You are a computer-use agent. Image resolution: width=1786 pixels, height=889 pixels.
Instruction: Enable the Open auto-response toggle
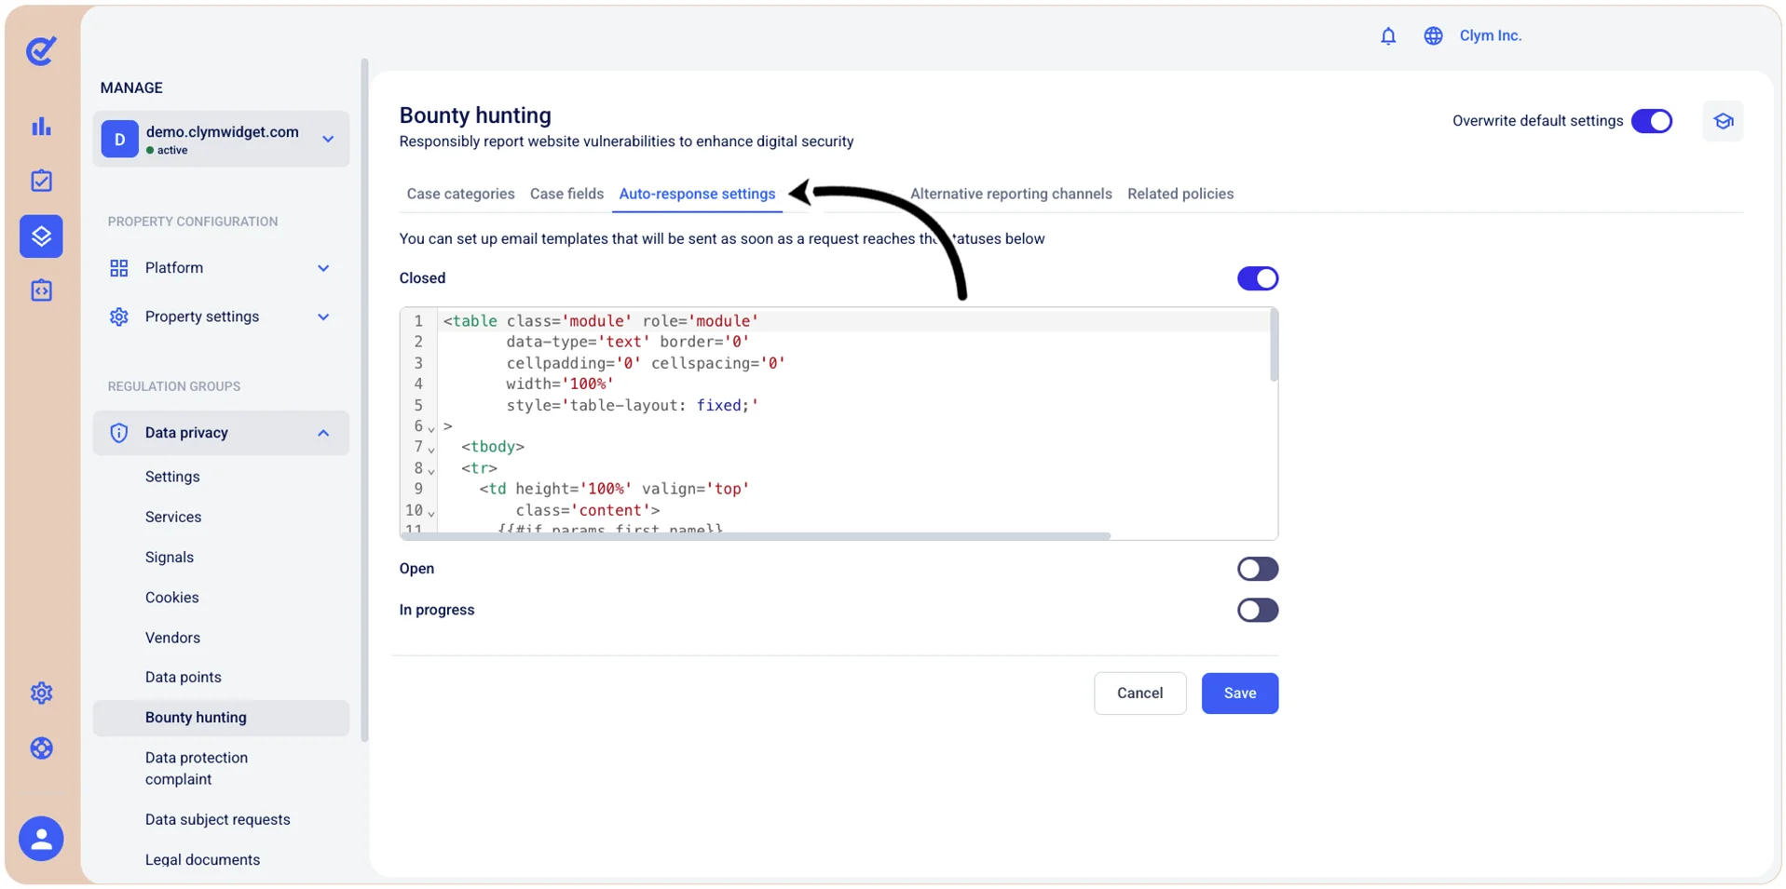click(1258, 569)
